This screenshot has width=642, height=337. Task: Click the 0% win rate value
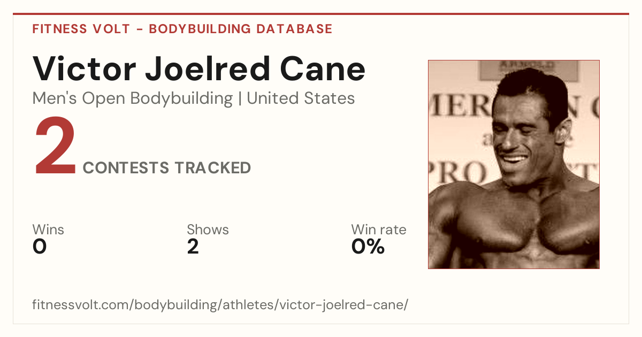pyautogui.click(x=368, y=247)
